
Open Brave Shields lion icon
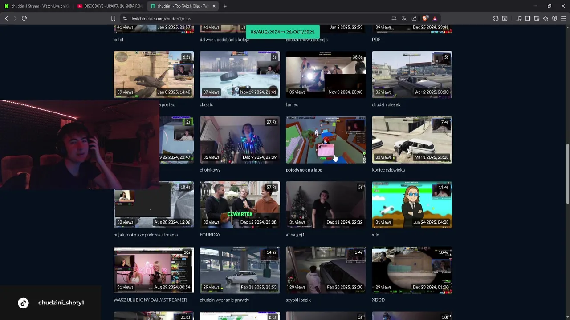click(425, 18)
